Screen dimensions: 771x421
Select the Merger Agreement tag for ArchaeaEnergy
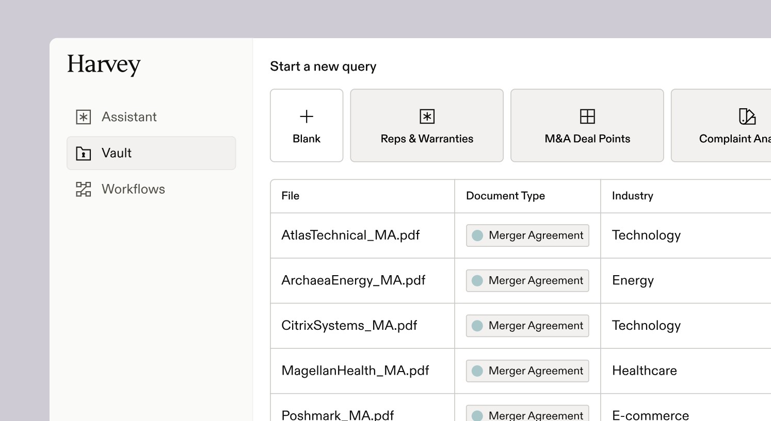click(527, 281)
